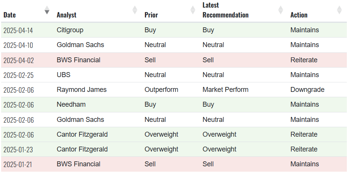
Task: Sort by Latest Recommendation sort arrows
Action: click(x=281, y=10)
